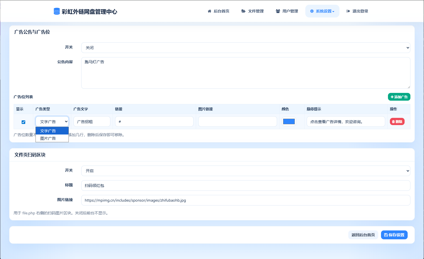
Task: Click the 公告内容 textarea with 跑马灯广告
Action: point(246,73)
